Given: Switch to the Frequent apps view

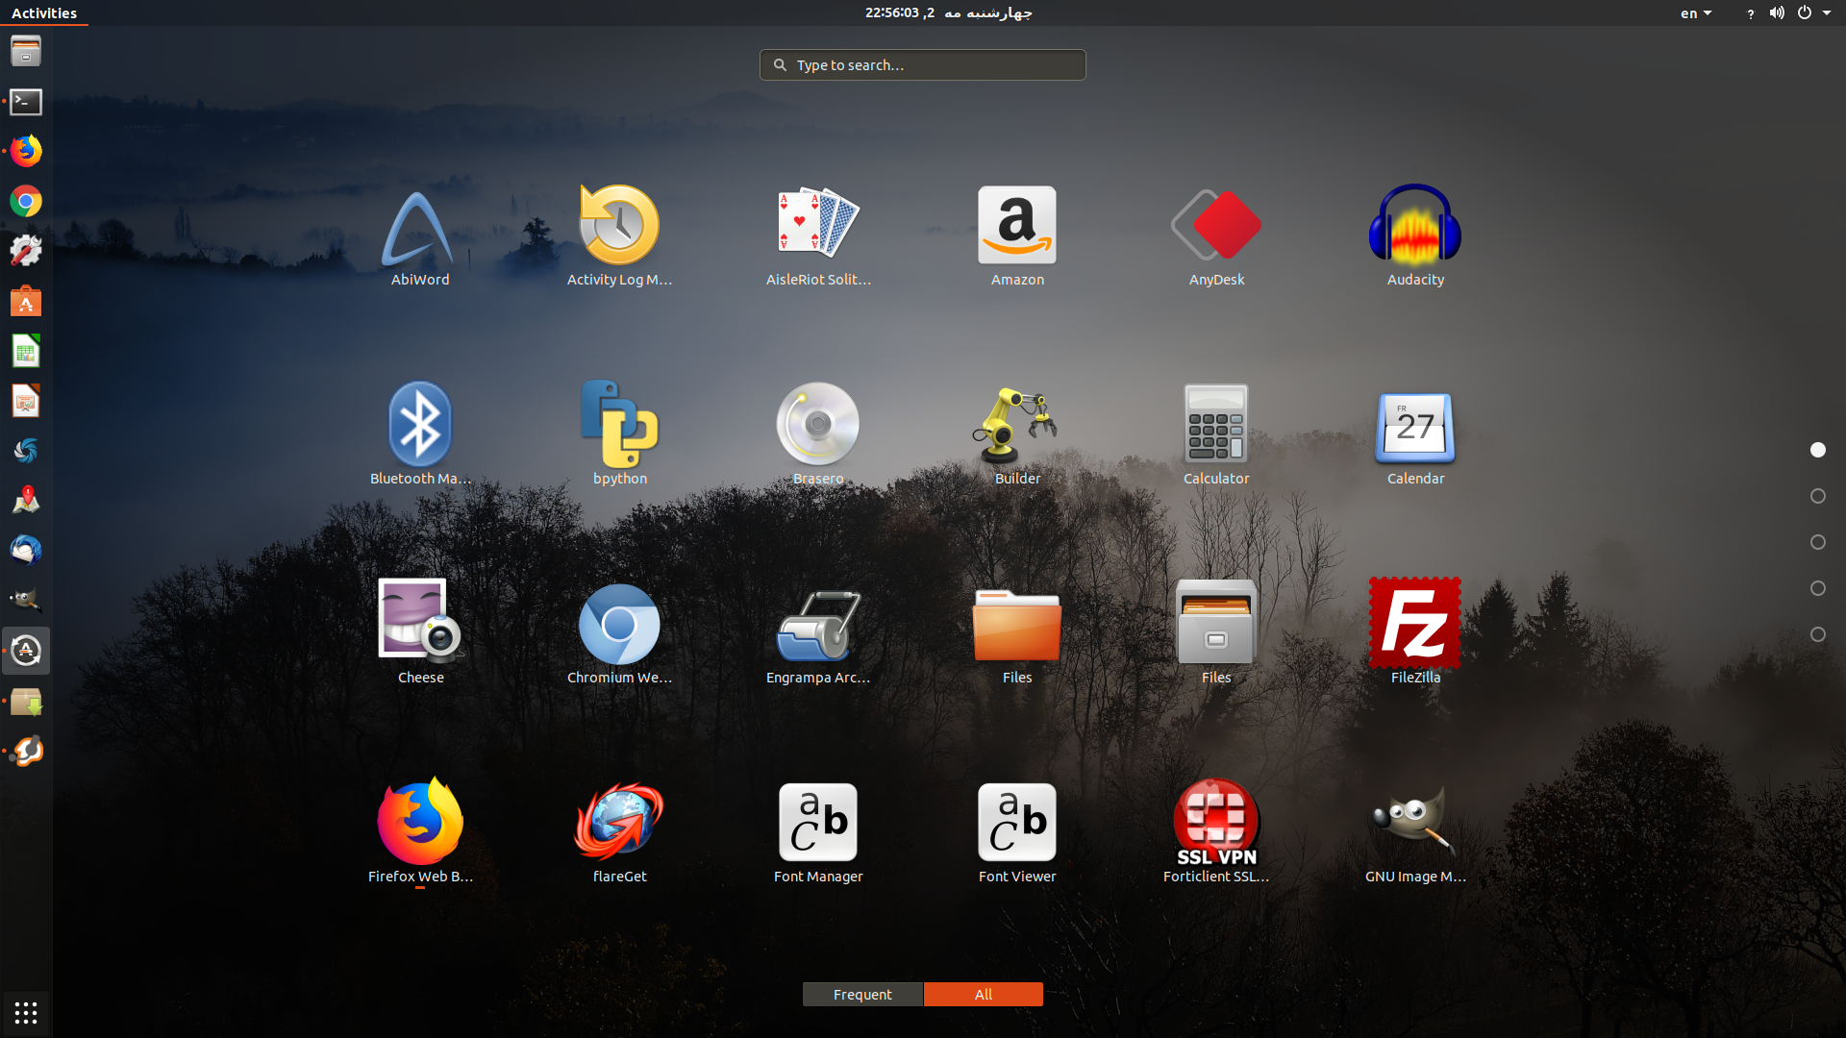Looking at the screenshot, I should [x=862, y=994].
